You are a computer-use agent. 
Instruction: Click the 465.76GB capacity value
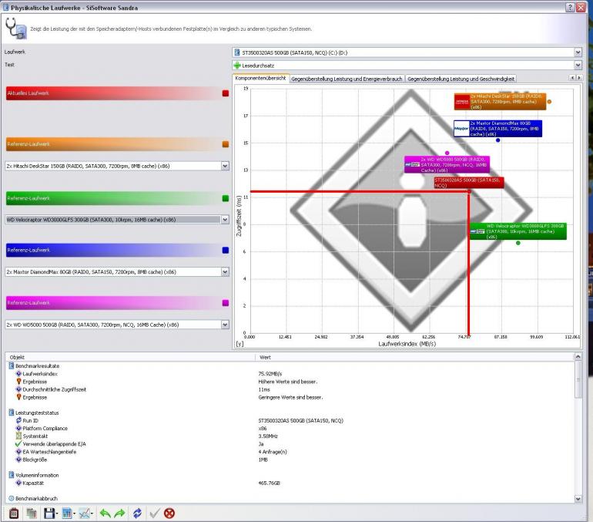pyautogui.click(x=270, y=483)
